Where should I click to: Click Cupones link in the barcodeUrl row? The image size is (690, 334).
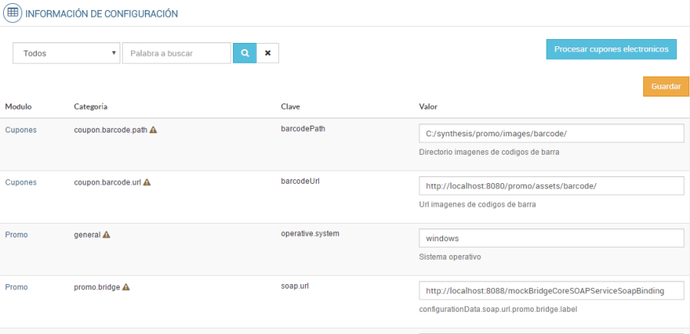click(x=21, y=182)
